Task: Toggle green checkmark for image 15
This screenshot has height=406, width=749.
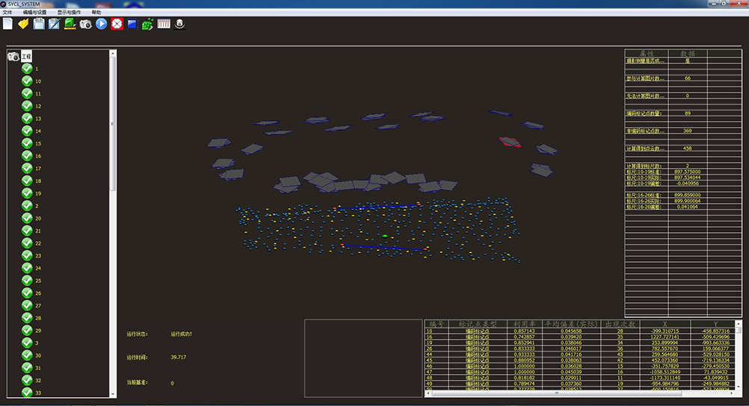Action: 27,143
